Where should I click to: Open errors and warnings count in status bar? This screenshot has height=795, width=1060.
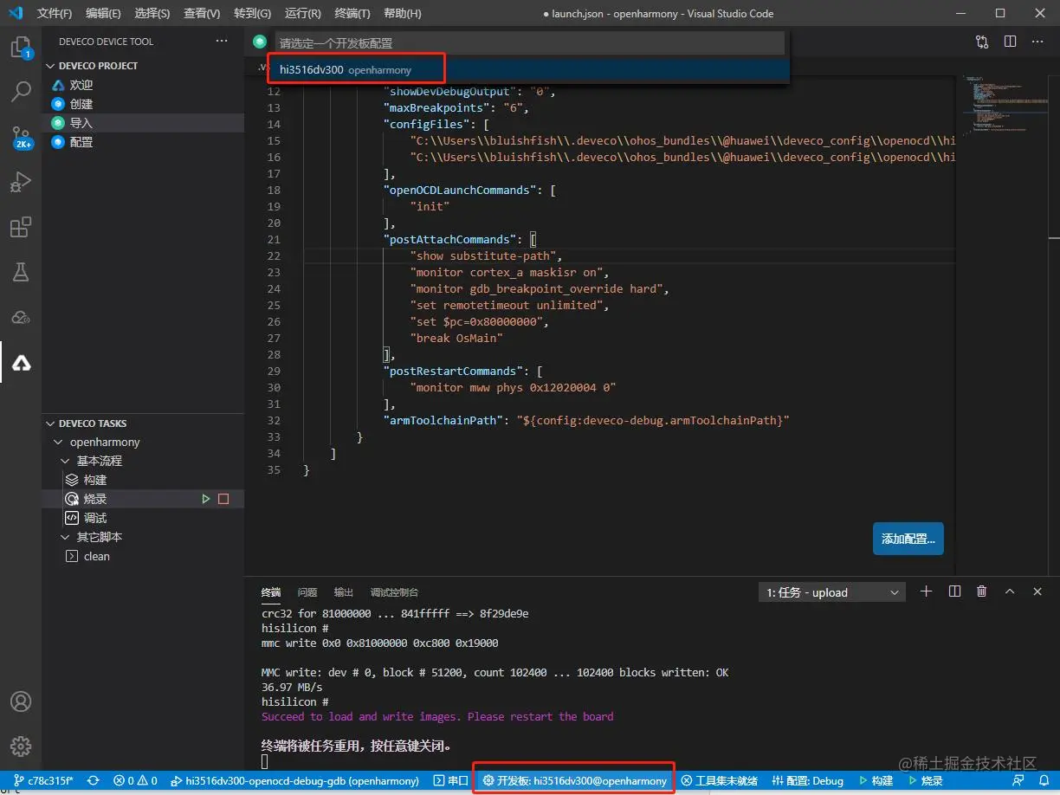(x=136, y=780)
